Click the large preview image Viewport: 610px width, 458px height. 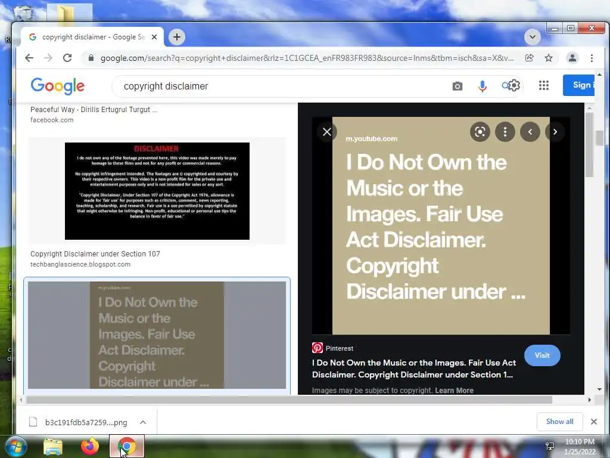click(441, 226)
